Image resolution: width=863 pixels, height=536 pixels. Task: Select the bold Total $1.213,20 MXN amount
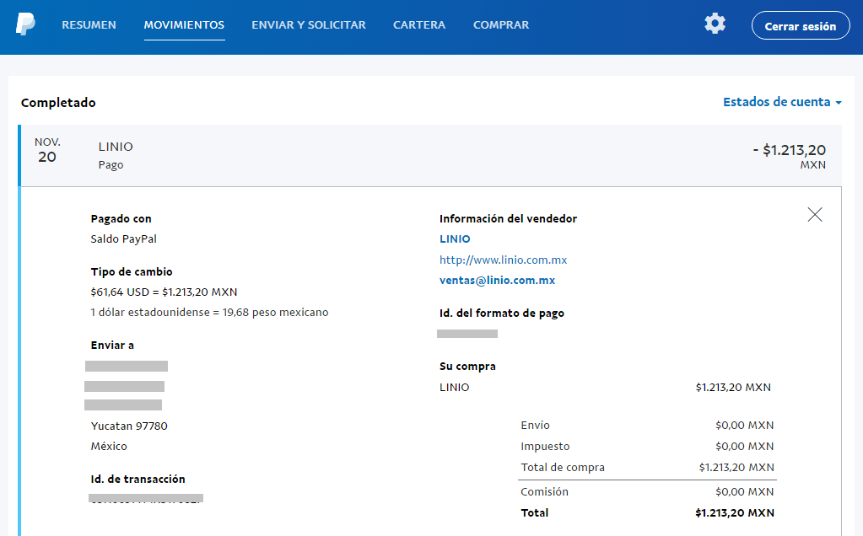coord(735,513)
